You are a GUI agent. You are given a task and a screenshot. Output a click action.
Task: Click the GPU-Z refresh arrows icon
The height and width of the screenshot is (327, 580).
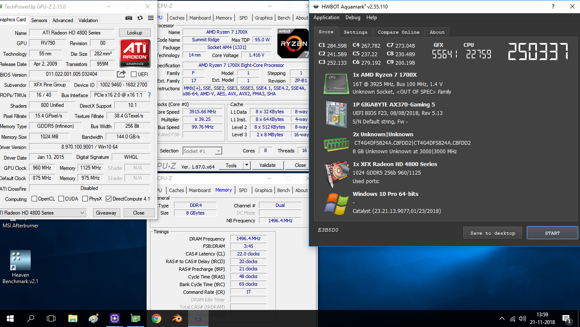coord(140,18)
